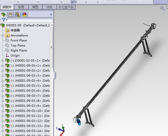Expand the ZJ0001-02-01<1> component
Image resolution: width=168 pixels, height=136 pixels.
(x=3, y=61)
